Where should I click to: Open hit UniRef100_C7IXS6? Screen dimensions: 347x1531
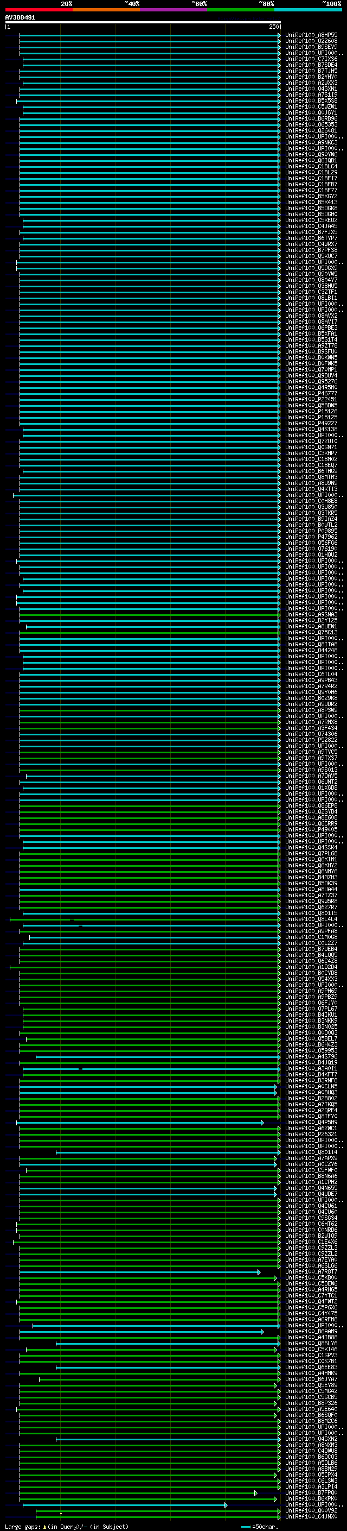point(311,59)
